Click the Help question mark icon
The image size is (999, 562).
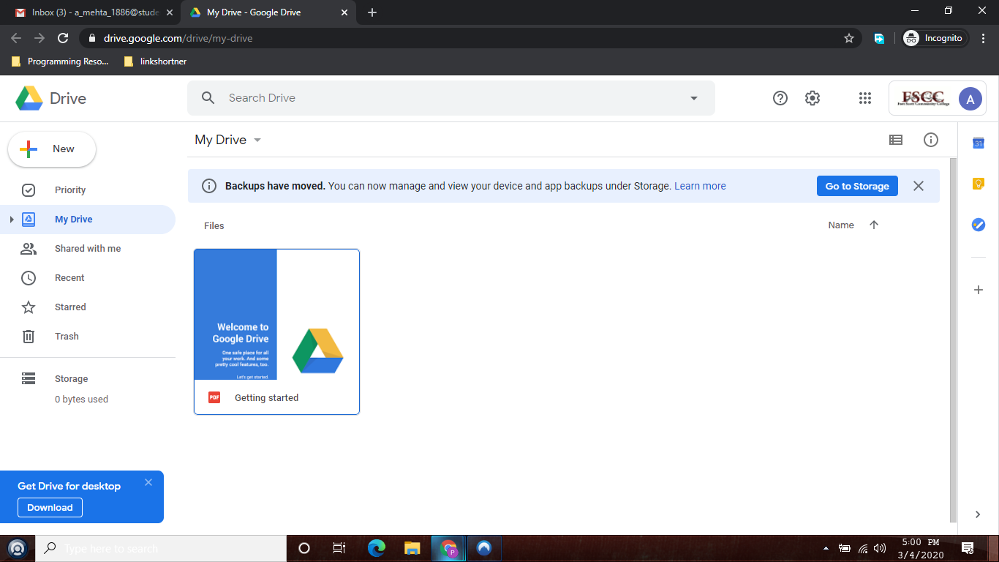(780, 98)
